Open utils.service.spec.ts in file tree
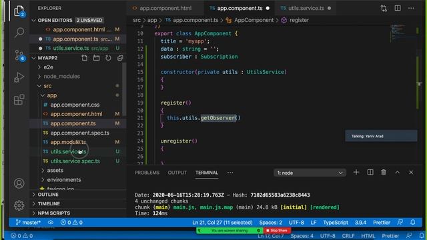This screenshot has width=427, height=240. click(x=75, y=161)
